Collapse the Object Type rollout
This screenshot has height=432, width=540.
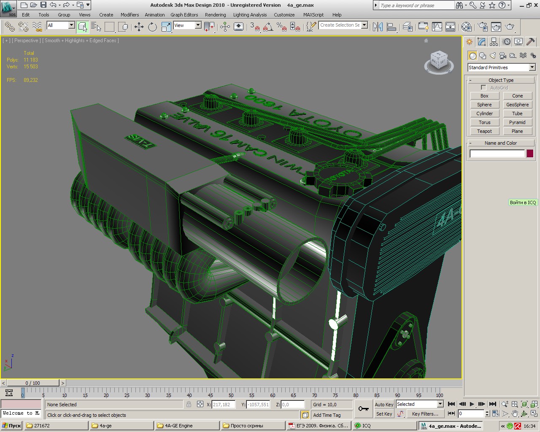coord(501,80)
